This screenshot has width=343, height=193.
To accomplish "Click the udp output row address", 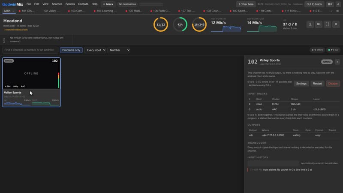I will coord(273,135).
